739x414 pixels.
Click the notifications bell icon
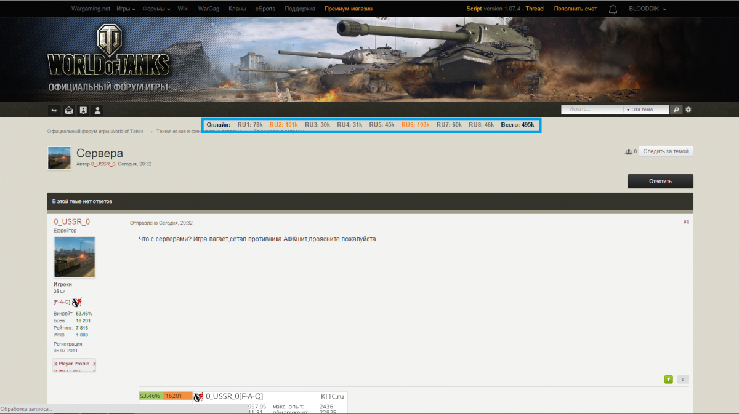613,9
